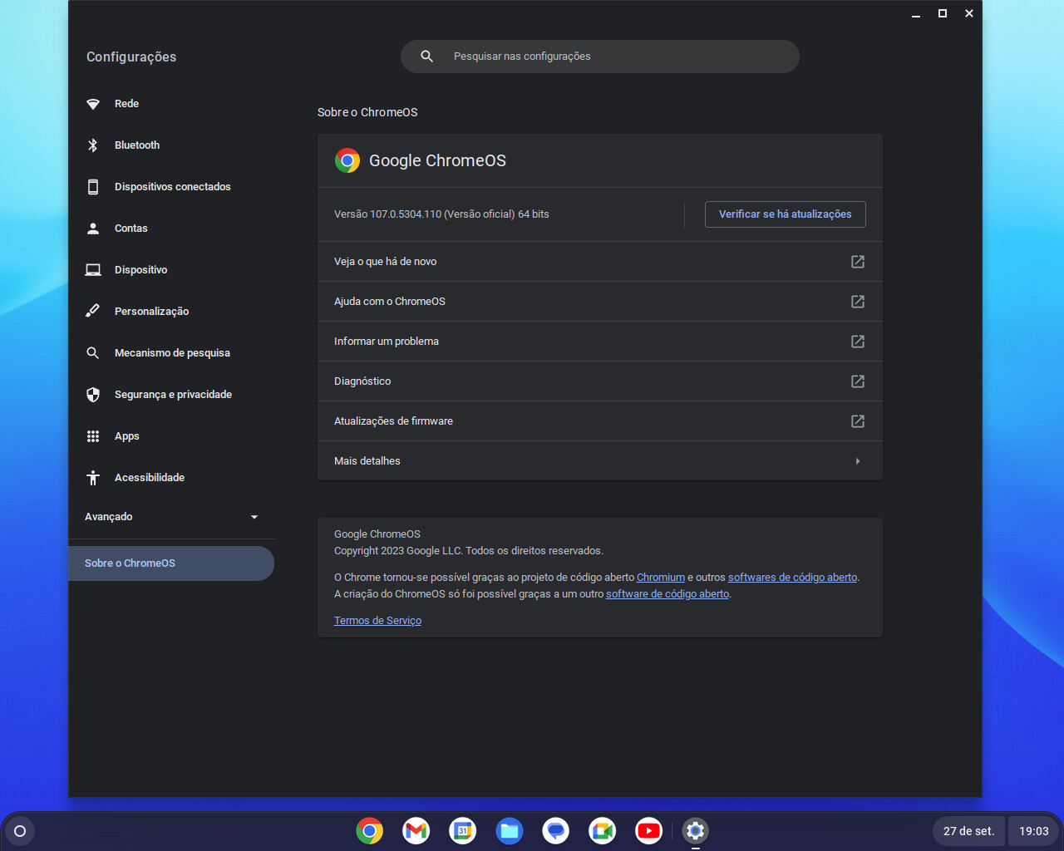Open the Rede settings section

(126, 104)
